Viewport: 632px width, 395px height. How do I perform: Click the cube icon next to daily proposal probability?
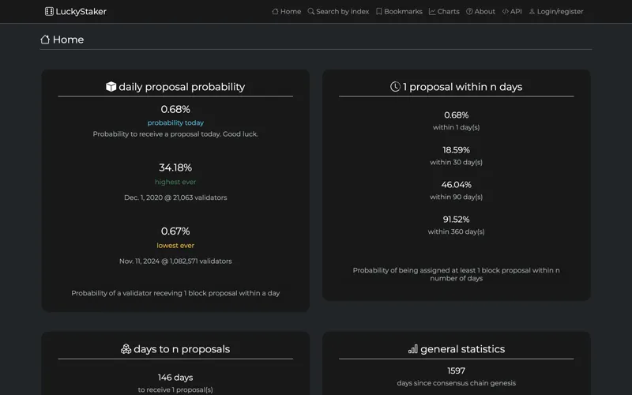[x=111, y=87]
